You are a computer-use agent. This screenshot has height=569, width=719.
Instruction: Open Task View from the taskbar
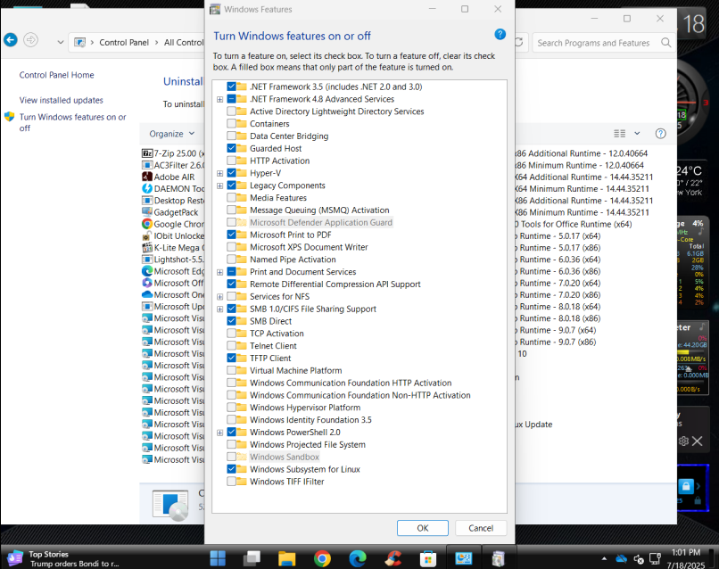(252, 558)
